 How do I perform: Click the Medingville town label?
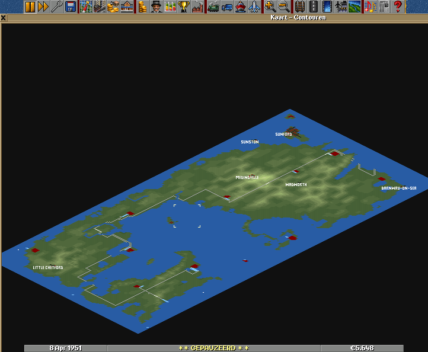coord(247,177)
